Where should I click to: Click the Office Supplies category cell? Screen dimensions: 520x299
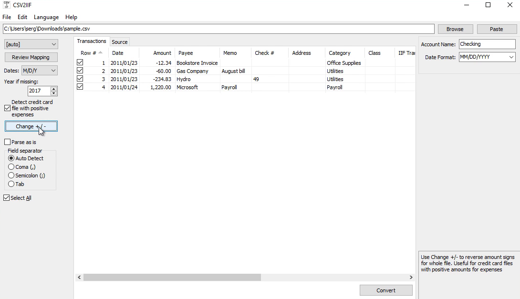pyautogui.click(x=345, y=63)
